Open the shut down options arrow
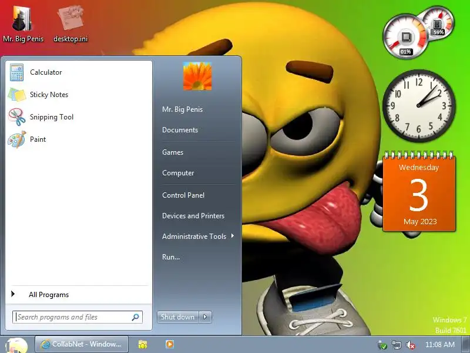 pyautogui.click(x=205, y=317)
